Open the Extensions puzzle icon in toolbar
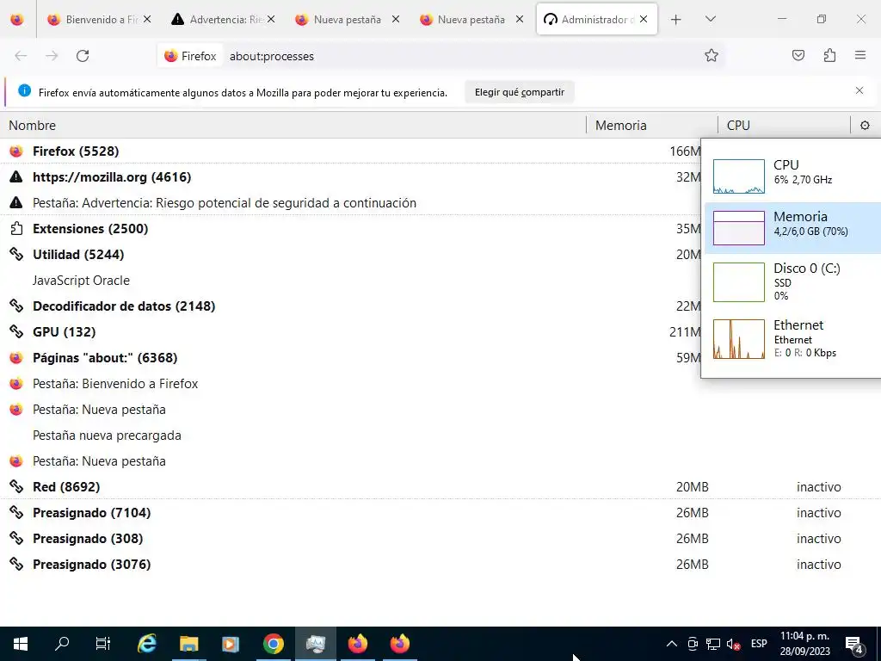The height and width of the screenshot is (661, 881). pos(829,56)
